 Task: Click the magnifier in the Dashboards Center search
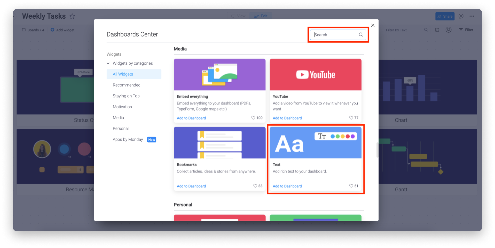pos(361,34)
